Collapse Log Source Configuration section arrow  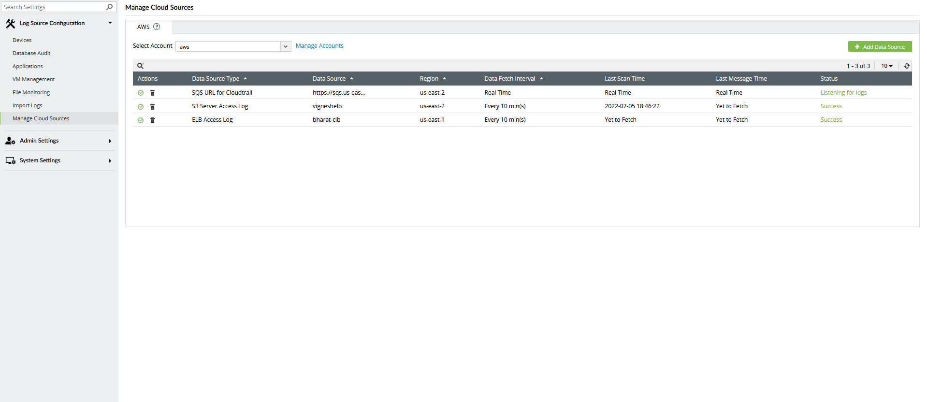point(110,23)
